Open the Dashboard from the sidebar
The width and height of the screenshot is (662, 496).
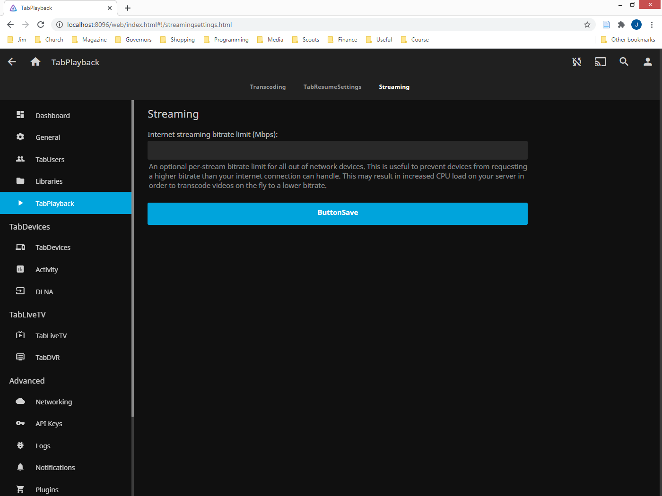52,115
